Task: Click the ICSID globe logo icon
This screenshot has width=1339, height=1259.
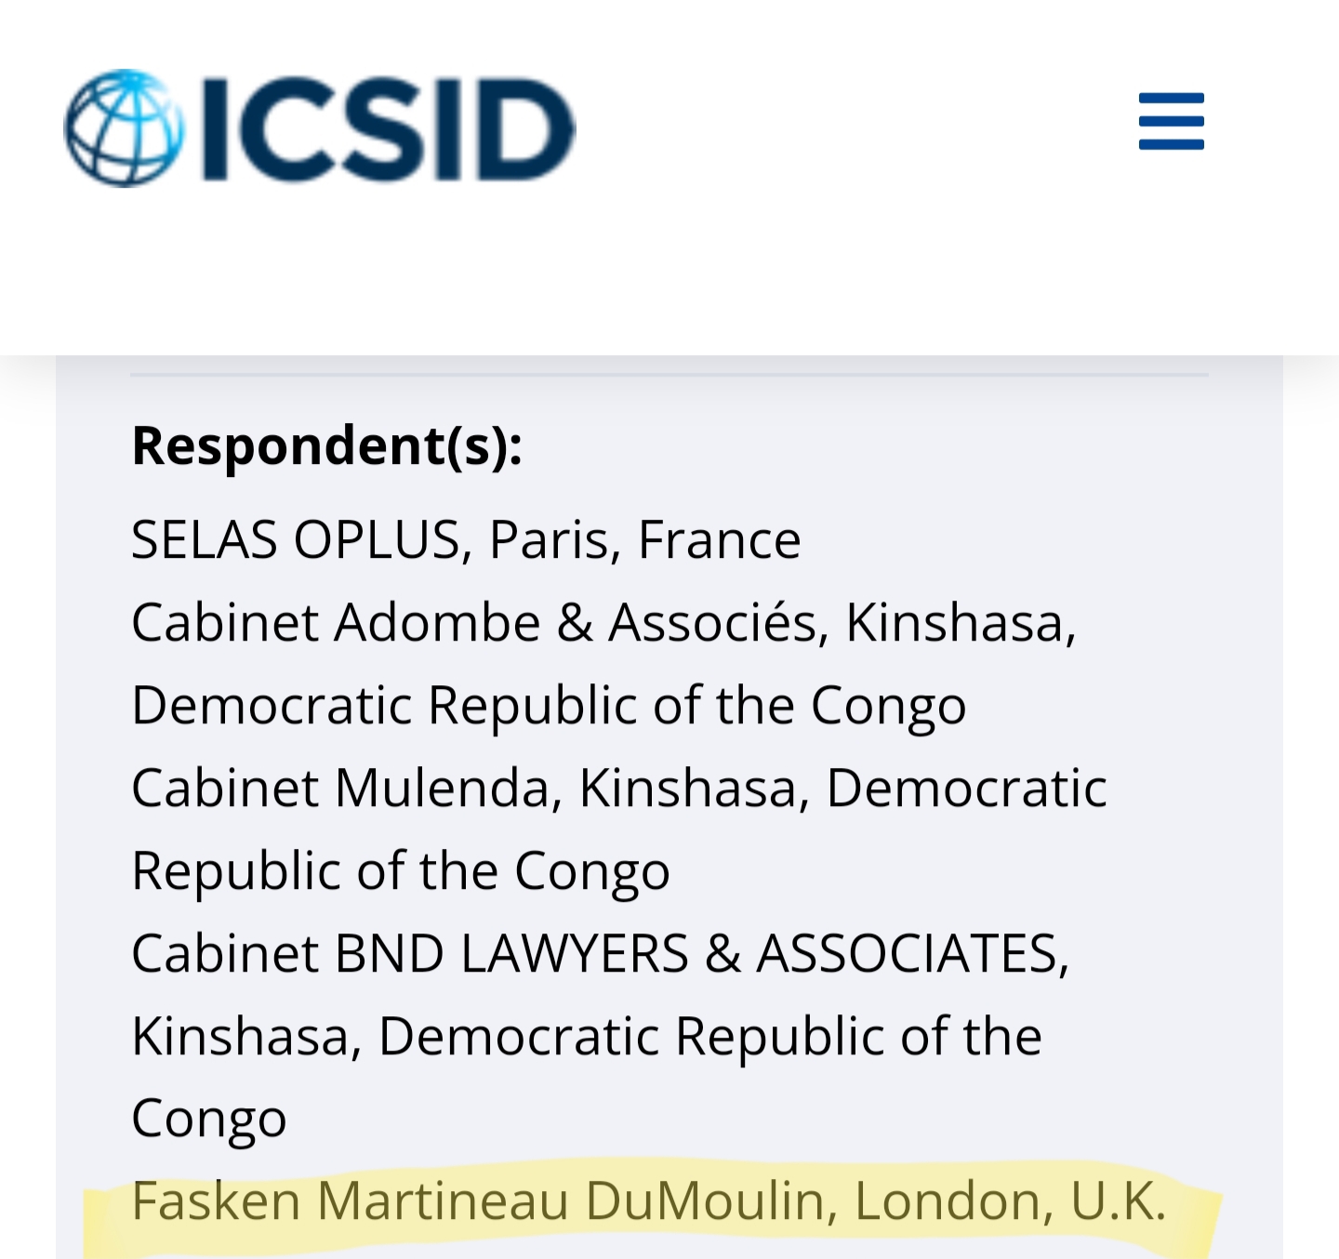Action: (x=123, y=128)
